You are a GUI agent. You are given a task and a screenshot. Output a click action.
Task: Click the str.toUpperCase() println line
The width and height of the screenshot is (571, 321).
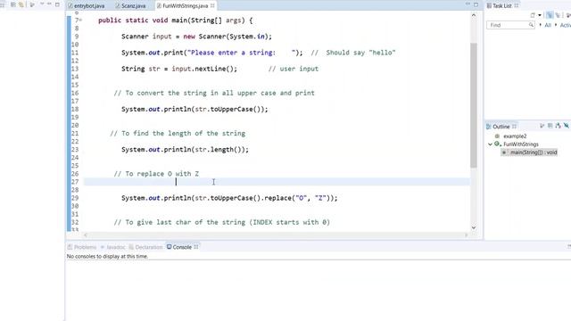pyautogui.click(x=194, y=109)
